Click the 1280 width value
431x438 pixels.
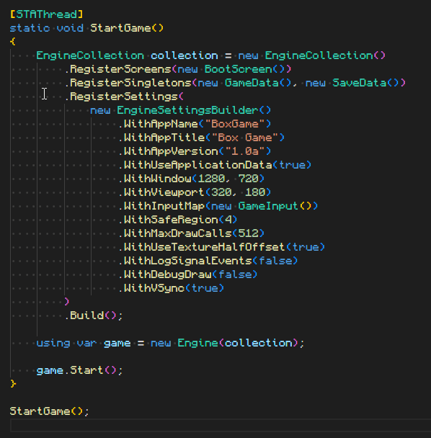[x=211, y=179]
